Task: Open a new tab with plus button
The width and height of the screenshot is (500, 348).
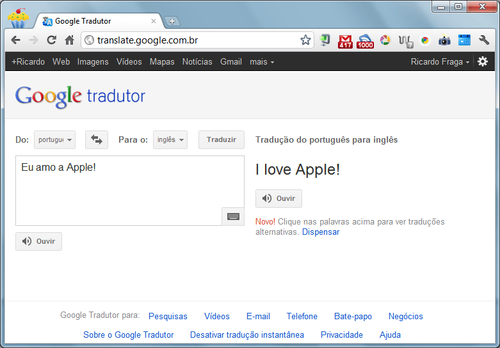Action: (x=172, y=21)
